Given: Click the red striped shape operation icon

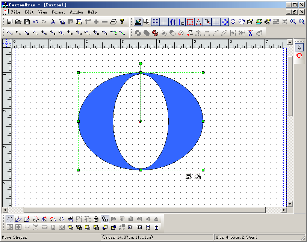Looking at the screenshot, I should (155, 33).
